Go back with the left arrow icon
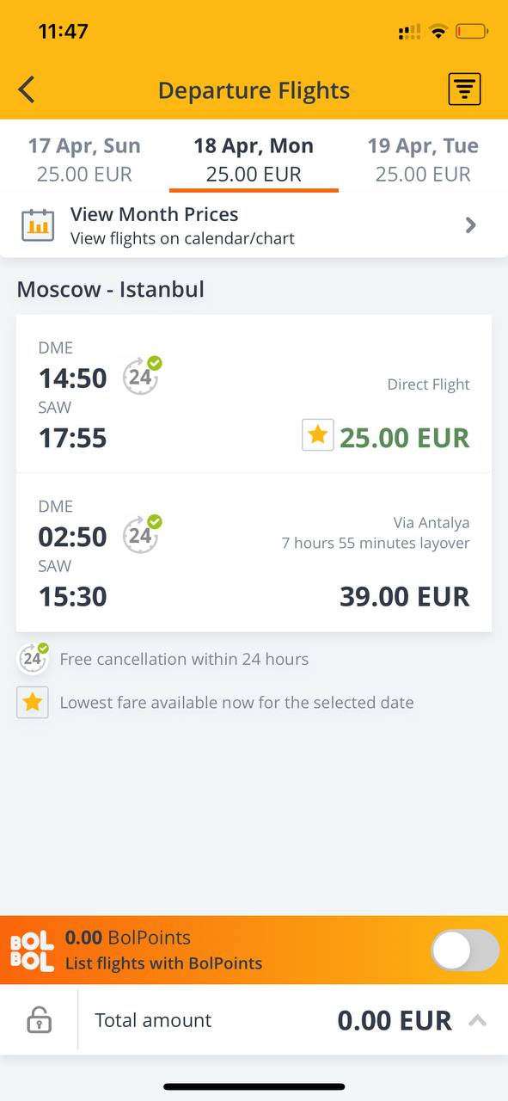Screen dimensions: 508x1101 tap(27, 89)
